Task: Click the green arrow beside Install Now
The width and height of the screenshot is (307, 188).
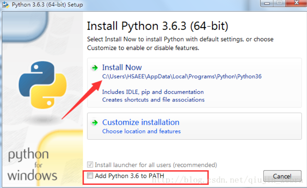Action: pyautogui.click(x=95, y=68)
